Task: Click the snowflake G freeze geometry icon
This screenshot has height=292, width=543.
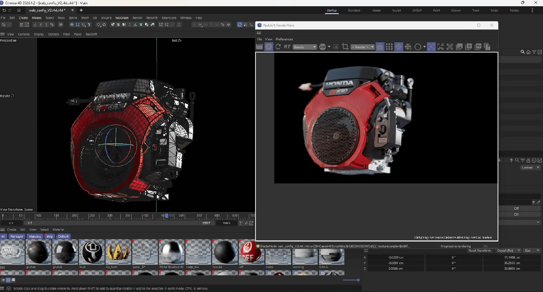Action: [x=408, y=47]
